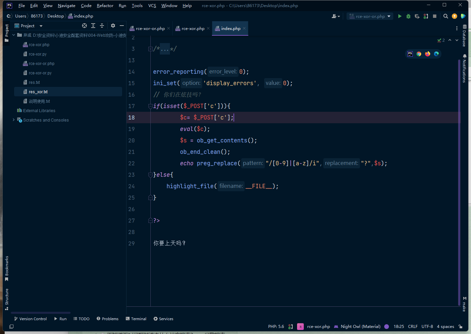Open the Database tool window

point(465,35)
